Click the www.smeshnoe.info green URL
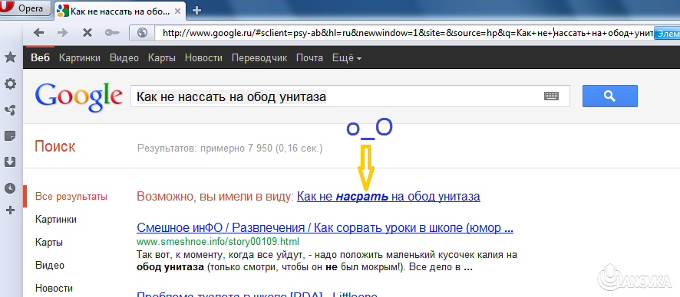680x297 pixels. tap(218, 241)
